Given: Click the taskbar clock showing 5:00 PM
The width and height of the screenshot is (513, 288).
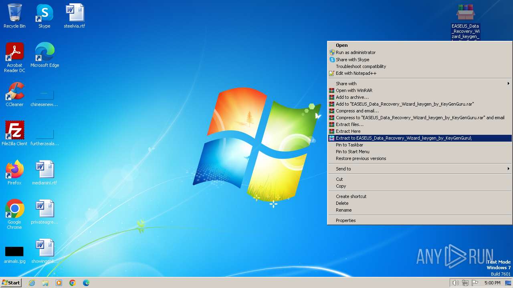Looking at the screenshot, I should tap(492, 283).
